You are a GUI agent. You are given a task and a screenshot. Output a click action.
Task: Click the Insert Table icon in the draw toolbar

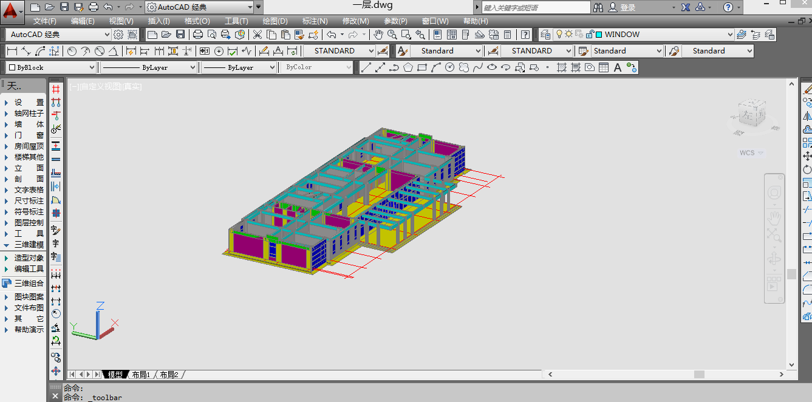click(604, 67)
